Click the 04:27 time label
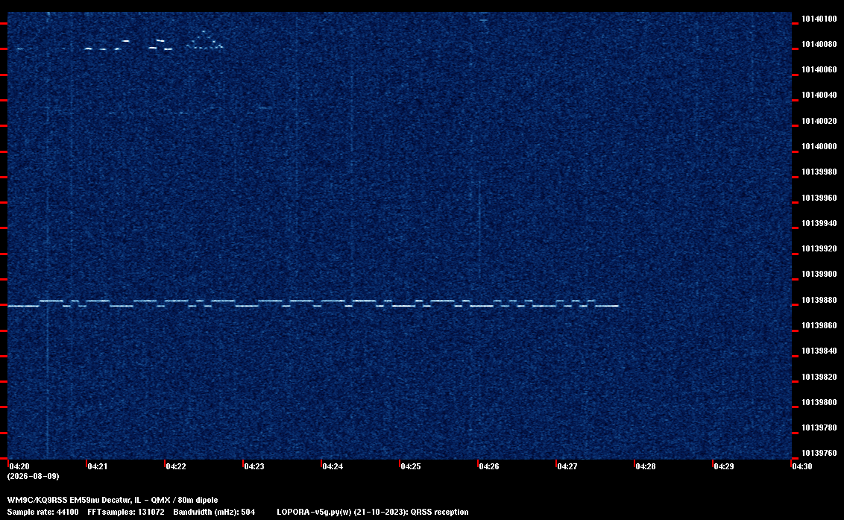Screen dimensions: 844x520 click(567, 466)
